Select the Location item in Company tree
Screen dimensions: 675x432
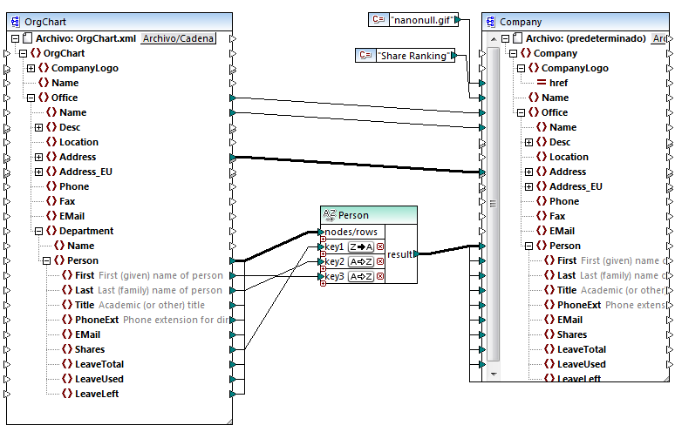568,157
